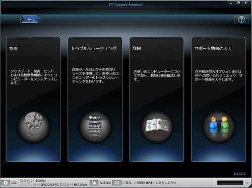Minimize the HP Support Assistant window
Viewport: 252px width, 188px height.
coord(231,3)
